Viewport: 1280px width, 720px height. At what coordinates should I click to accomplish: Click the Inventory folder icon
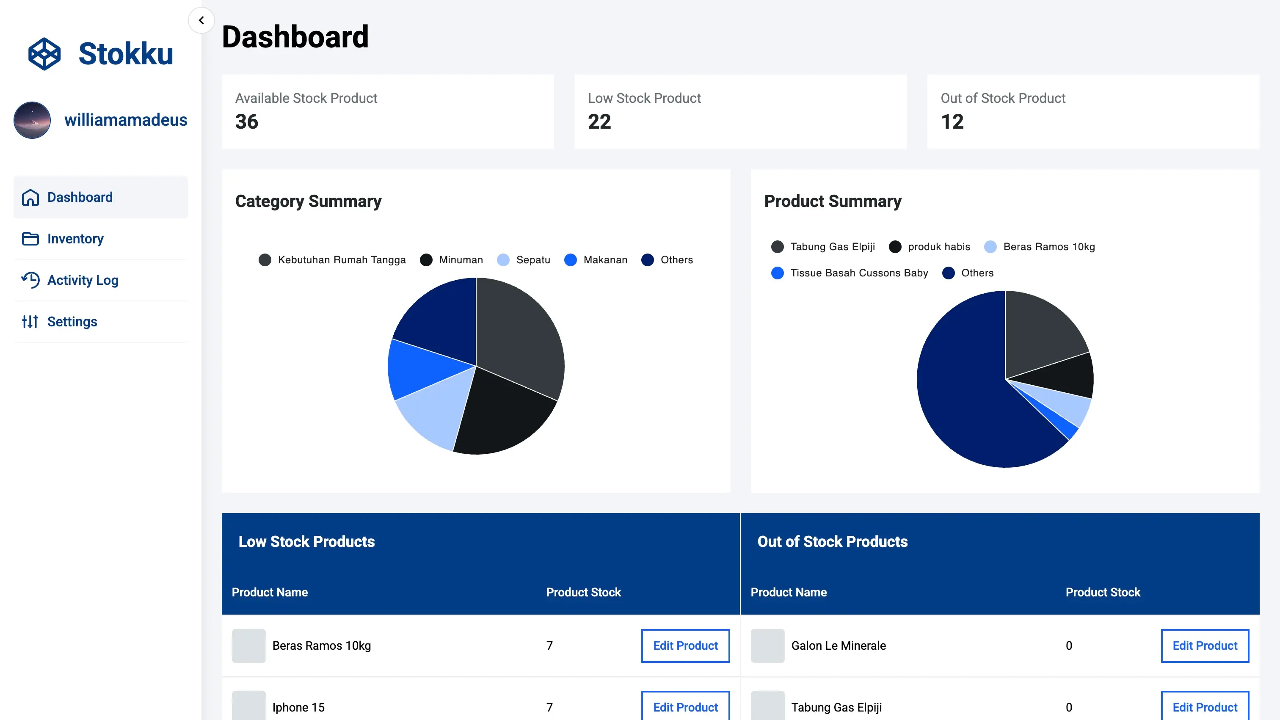pyautogui.click(x=30, y=239)
